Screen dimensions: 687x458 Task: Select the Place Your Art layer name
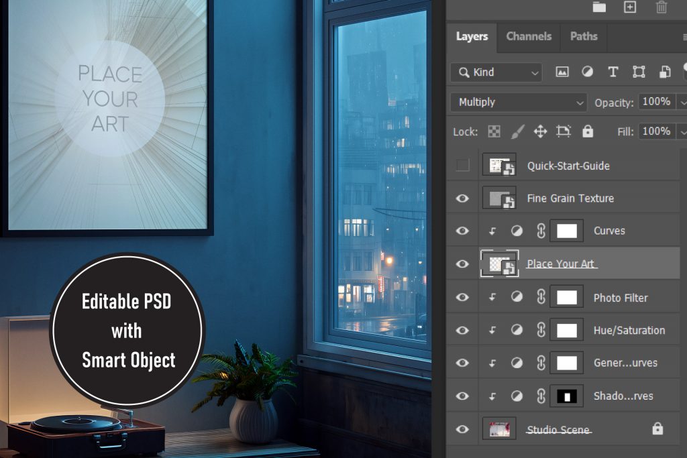560,264
